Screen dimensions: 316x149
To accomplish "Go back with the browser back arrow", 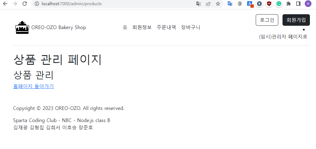I will click(5, 4).
